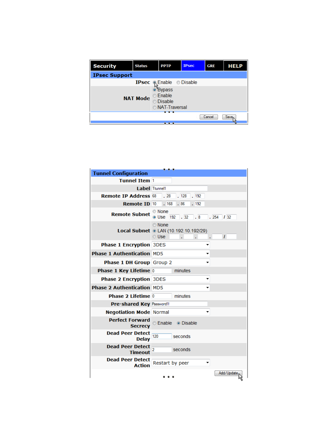Open Dead Peer Detect Action dropdown
Viewport: 328px width, 425px height.
pos(181,363)
